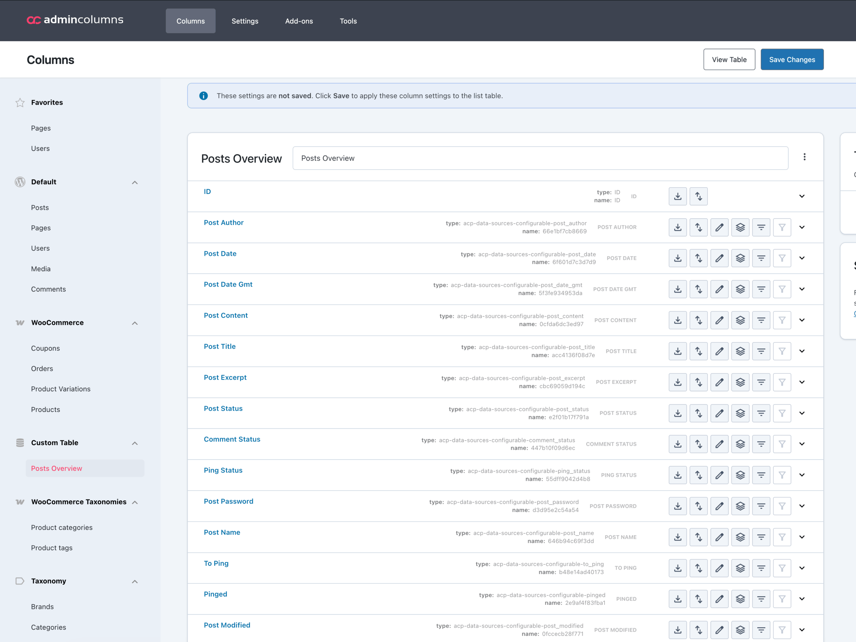Click layers bulk-edit icon for Post Content
The height and width of the screenshot is (642, 856).
740,320
